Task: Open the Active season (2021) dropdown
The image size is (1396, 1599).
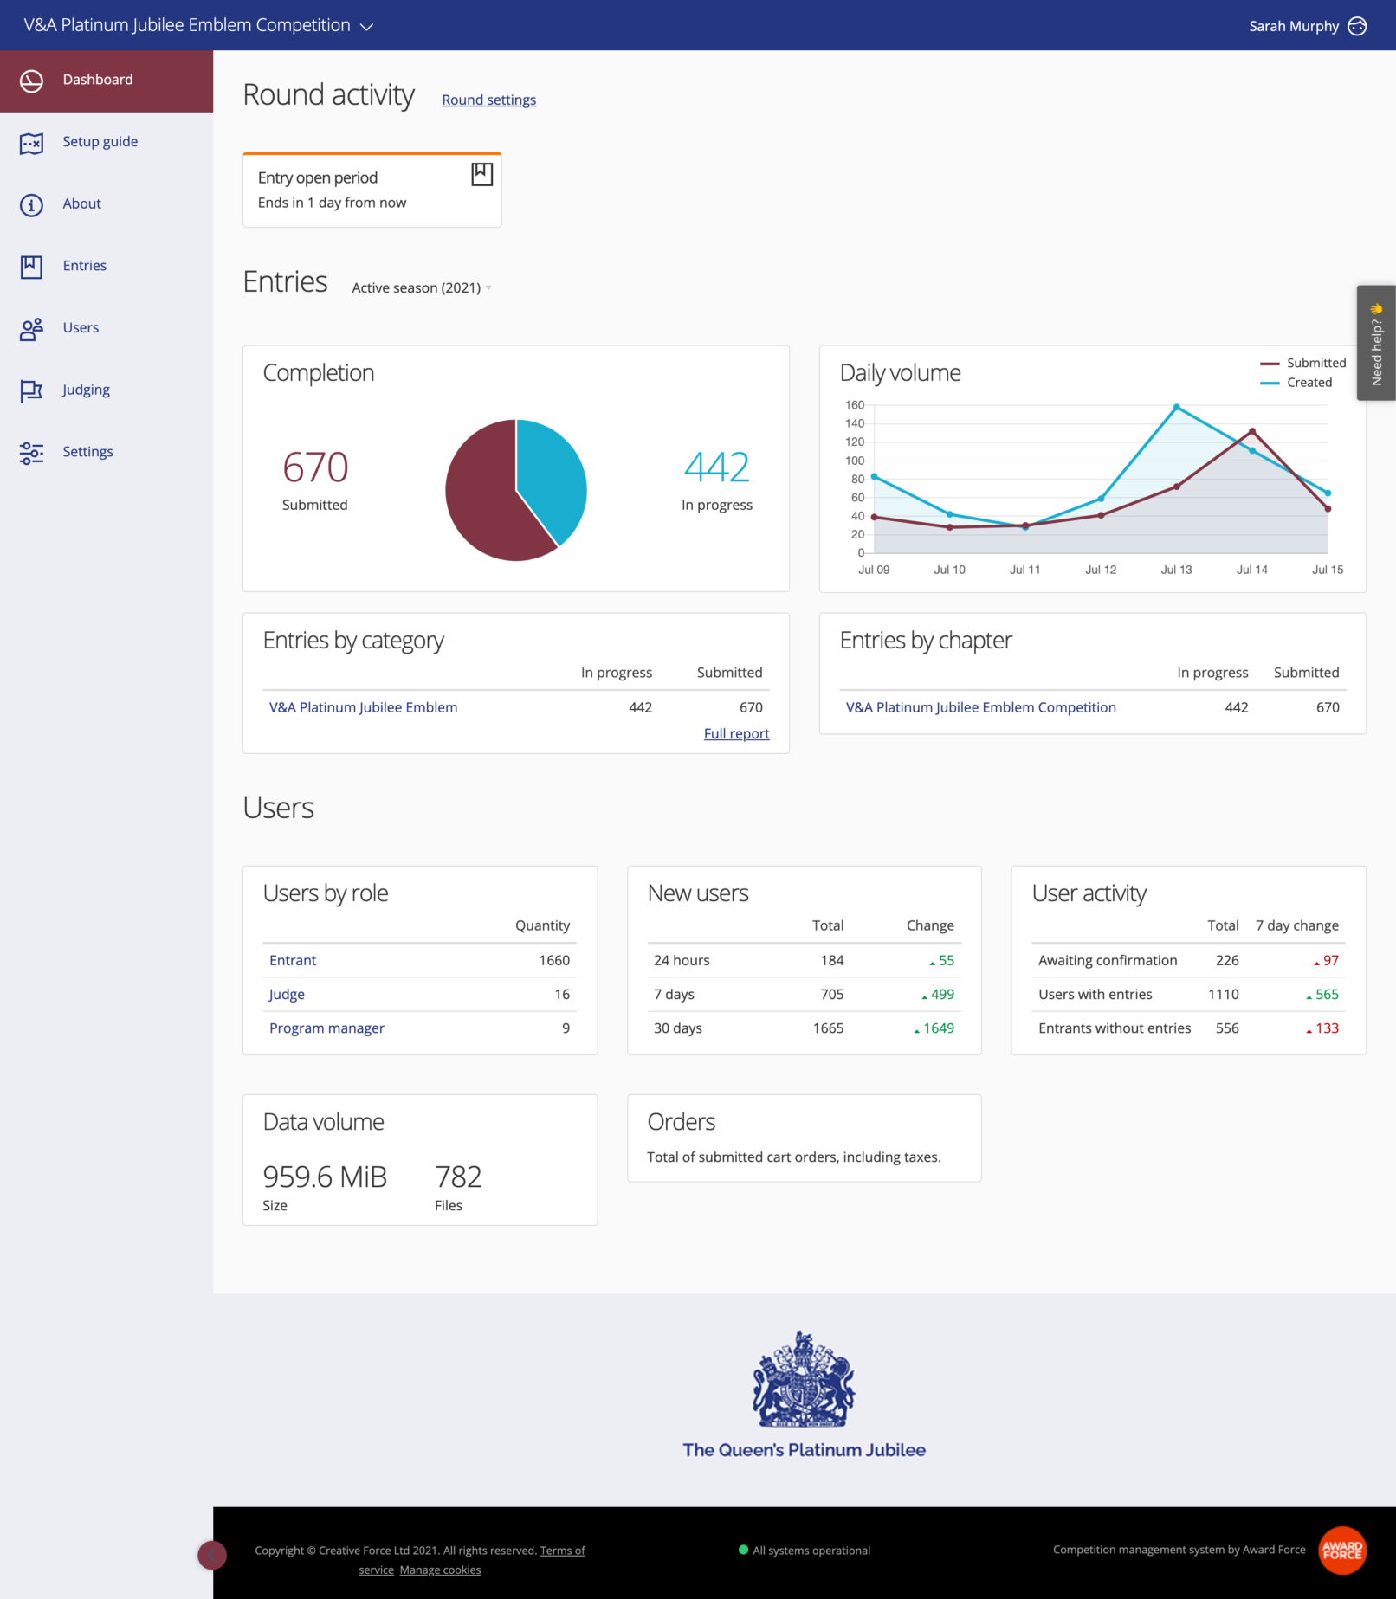Action: [422, 287]
